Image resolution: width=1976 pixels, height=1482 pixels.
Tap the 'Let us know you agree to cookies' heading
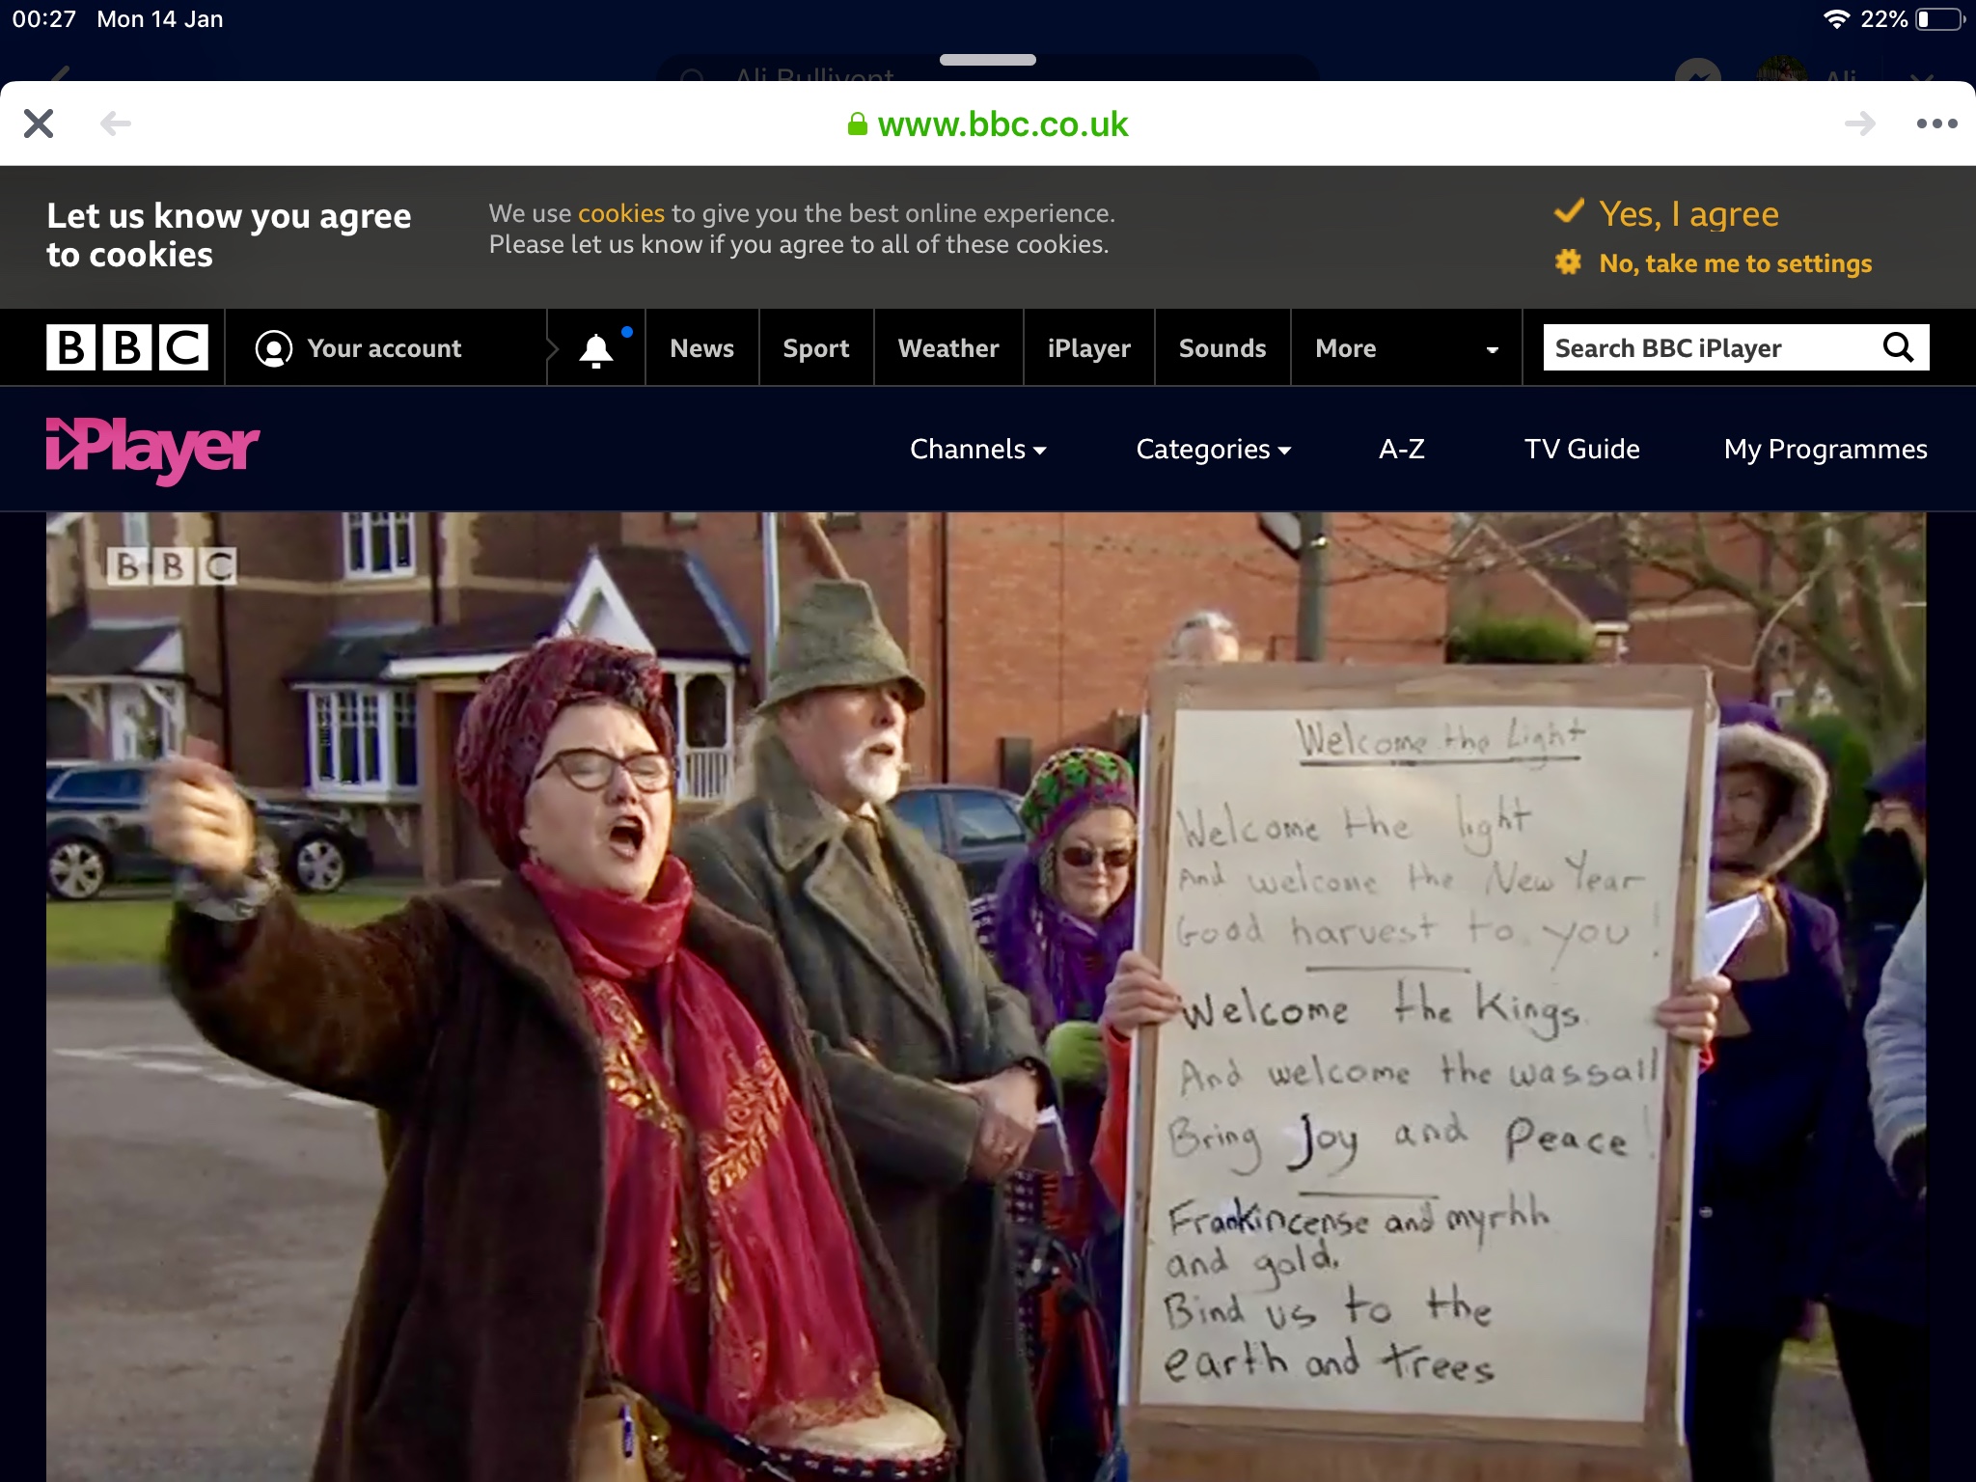click(x=229, y=235)
